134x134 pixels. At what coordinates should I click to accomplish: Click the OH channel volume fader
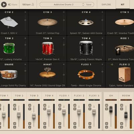click(x=111, y=109)
